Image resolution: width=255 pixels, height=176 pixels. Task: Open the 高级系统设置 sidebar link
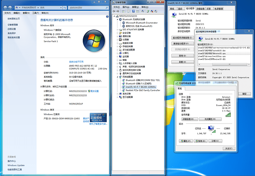pyautogui.click(x=14, y=37)
